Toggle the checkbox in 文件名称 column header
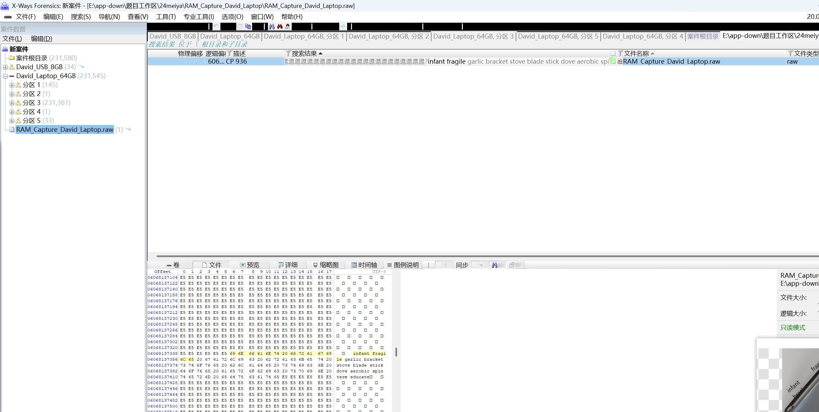This screenshot has width=819, height=412. click(613, 53)
